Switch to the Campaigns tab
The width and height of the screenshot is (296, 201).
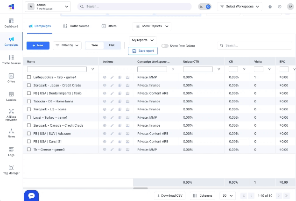(40, 26)
